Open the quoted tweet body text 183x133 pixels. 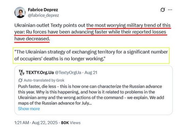click(x=91, y=95)
